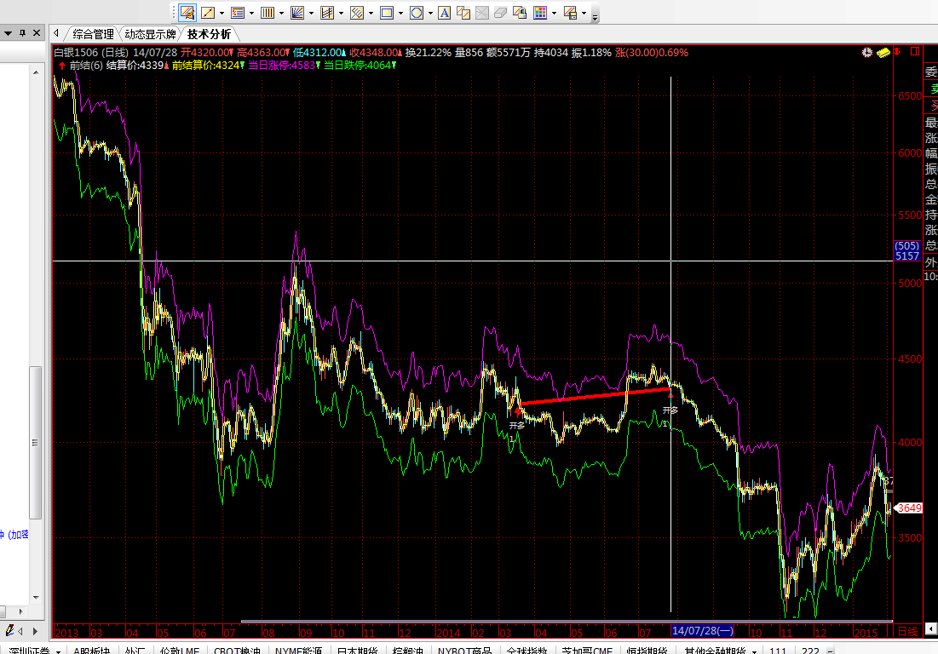Click the pin icon on left panel header
Screen dimensions: 938x654
[23, 33]
